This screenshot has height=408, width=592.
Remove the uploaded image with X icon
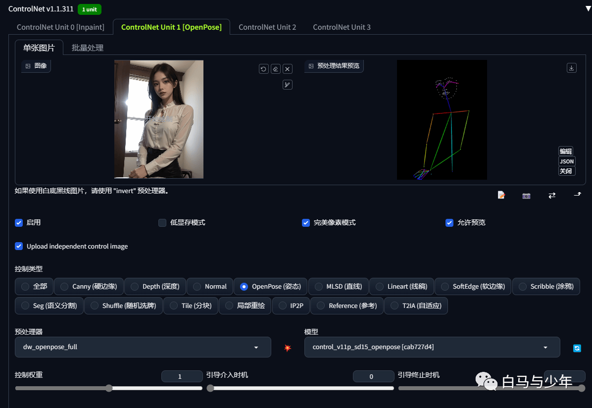tap(288, 69)
